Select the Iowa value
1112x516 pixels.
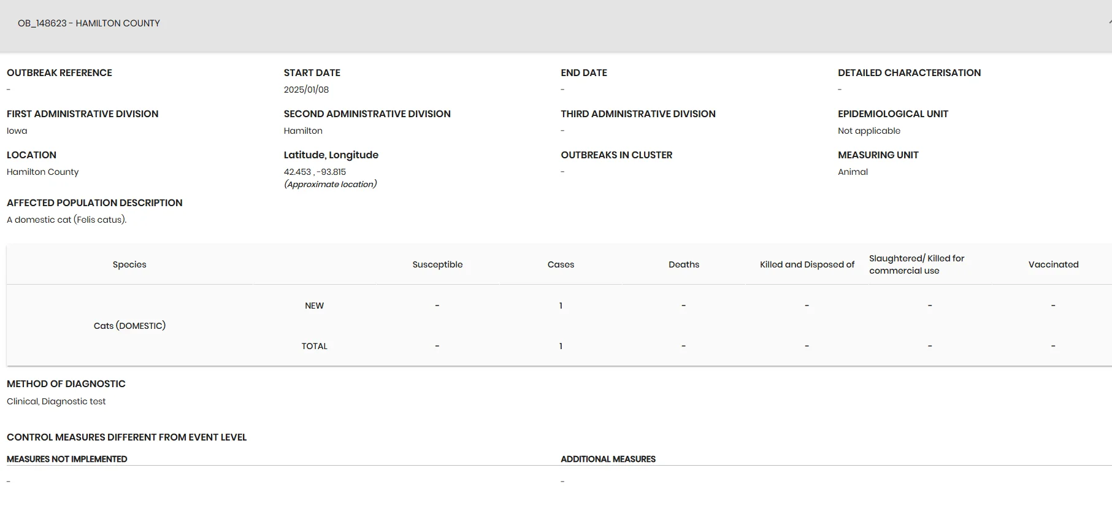(17, 131)
